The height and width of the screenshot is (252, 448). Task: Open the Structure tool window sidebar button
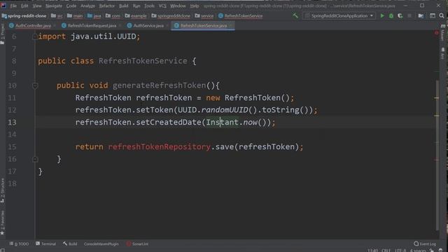(x=3, y=190)
